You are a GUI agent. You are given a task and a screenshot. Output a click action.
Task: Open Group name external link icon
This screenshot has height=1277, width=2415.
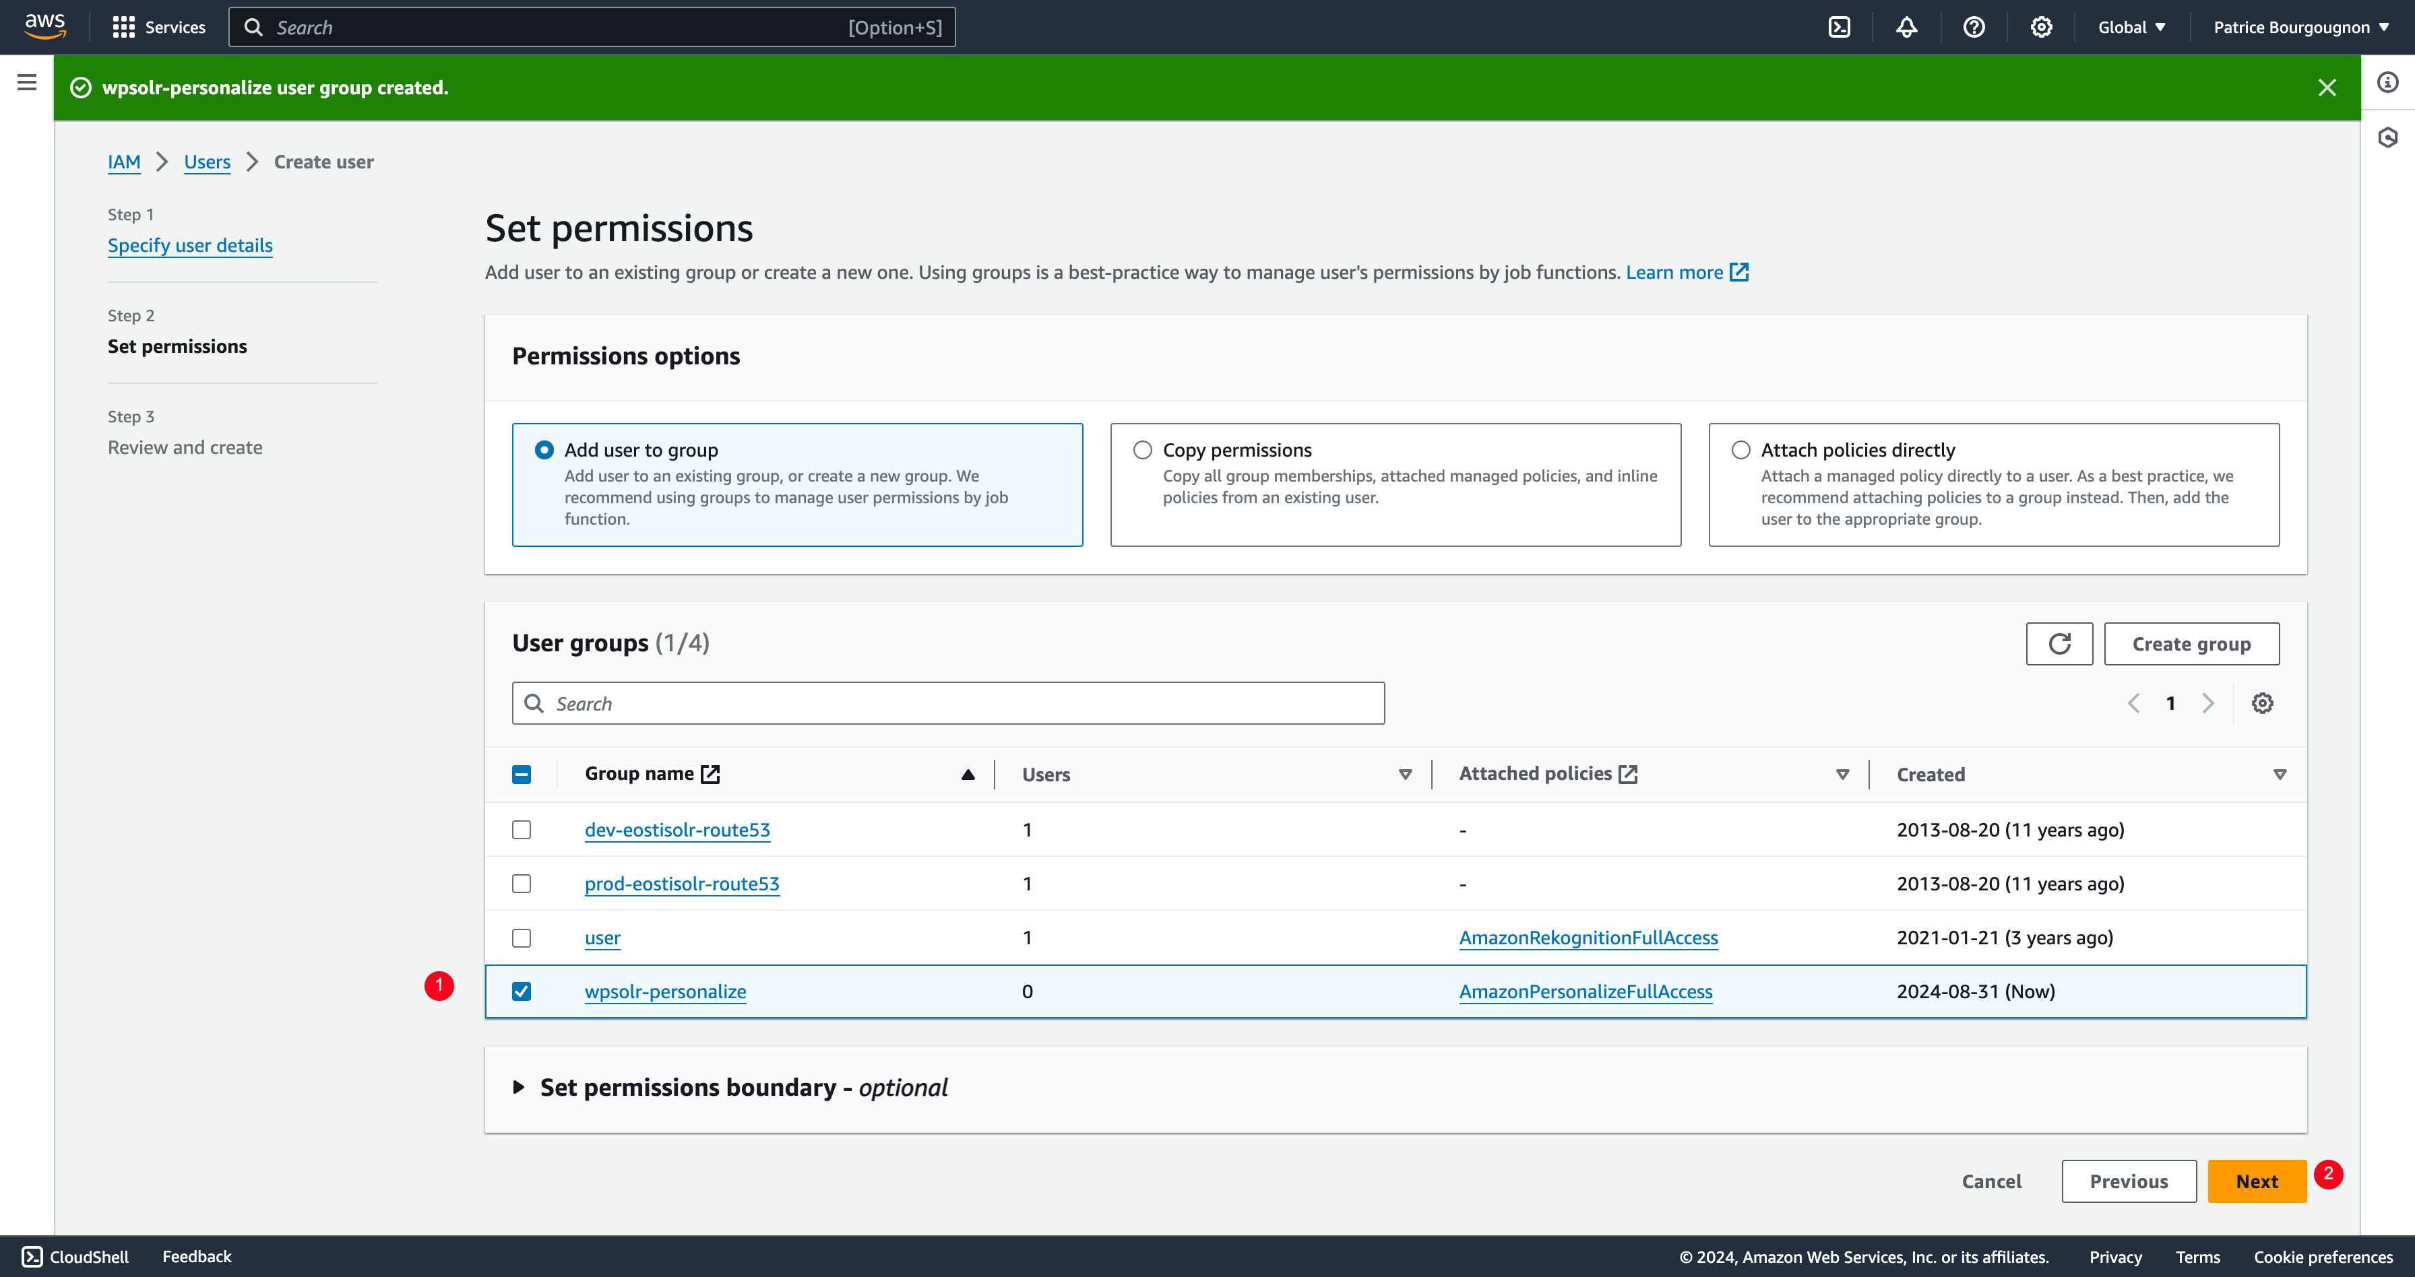(x=711, y=774)
